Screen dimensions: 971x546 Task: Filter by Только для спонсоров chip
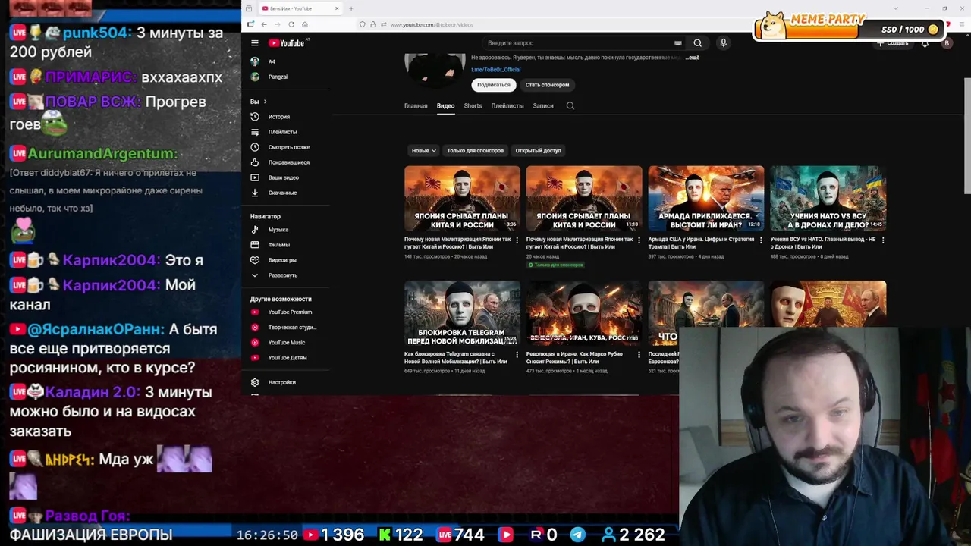[x=475, y=150]
